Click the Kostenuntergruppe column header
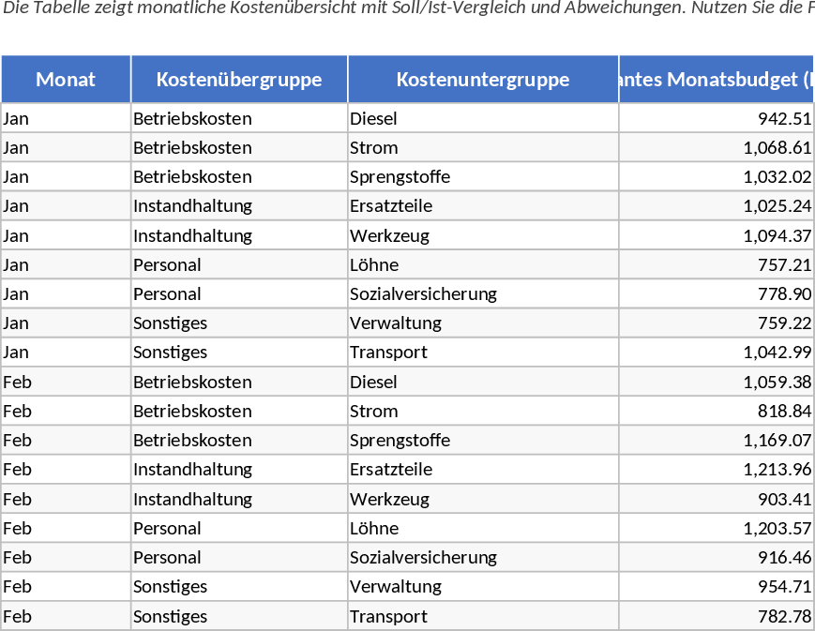 point(483,80)
